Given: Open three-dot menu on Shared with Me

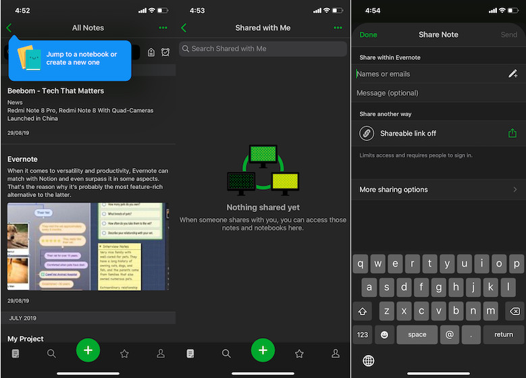Looking at the screenshot, I should (338, 28).
